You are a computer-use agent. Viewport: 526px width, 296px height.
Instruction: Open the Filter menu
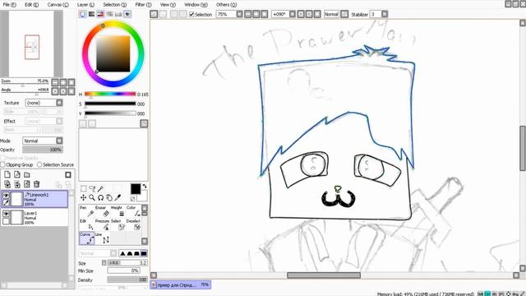143,5
